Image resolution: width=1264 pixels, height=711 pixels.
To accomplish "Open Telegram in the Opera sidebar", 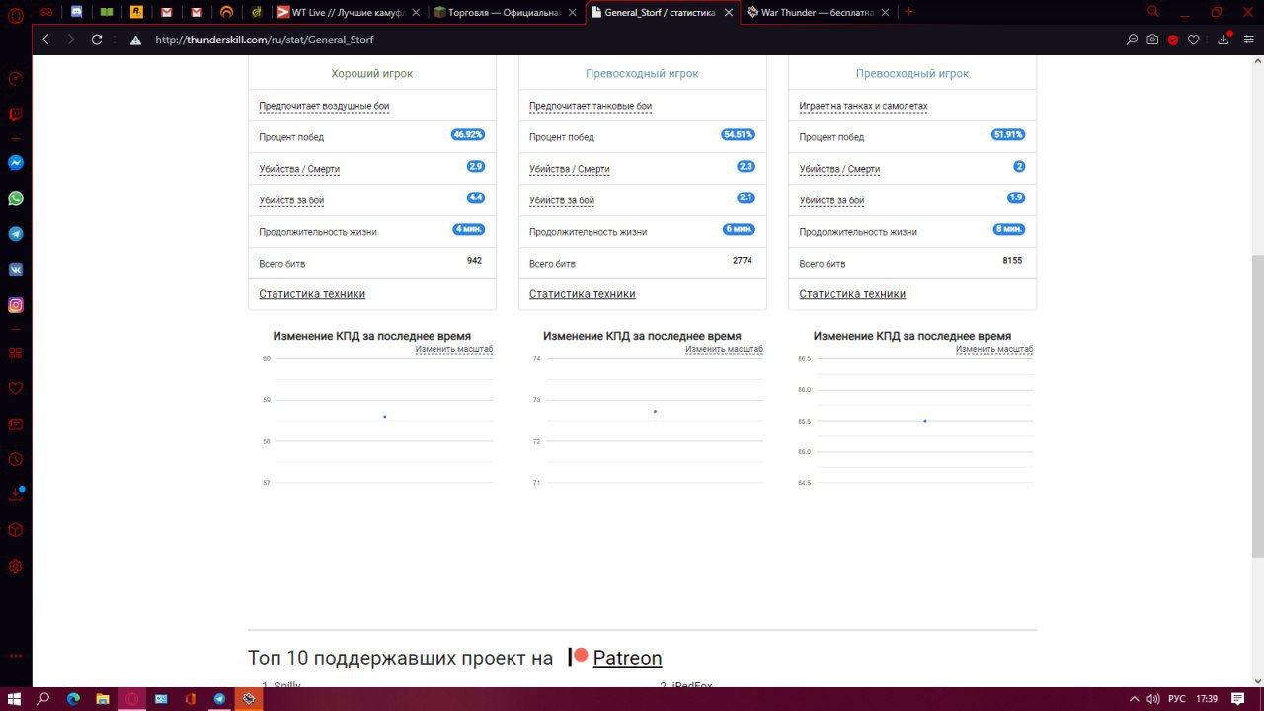I will click(16, 234).
